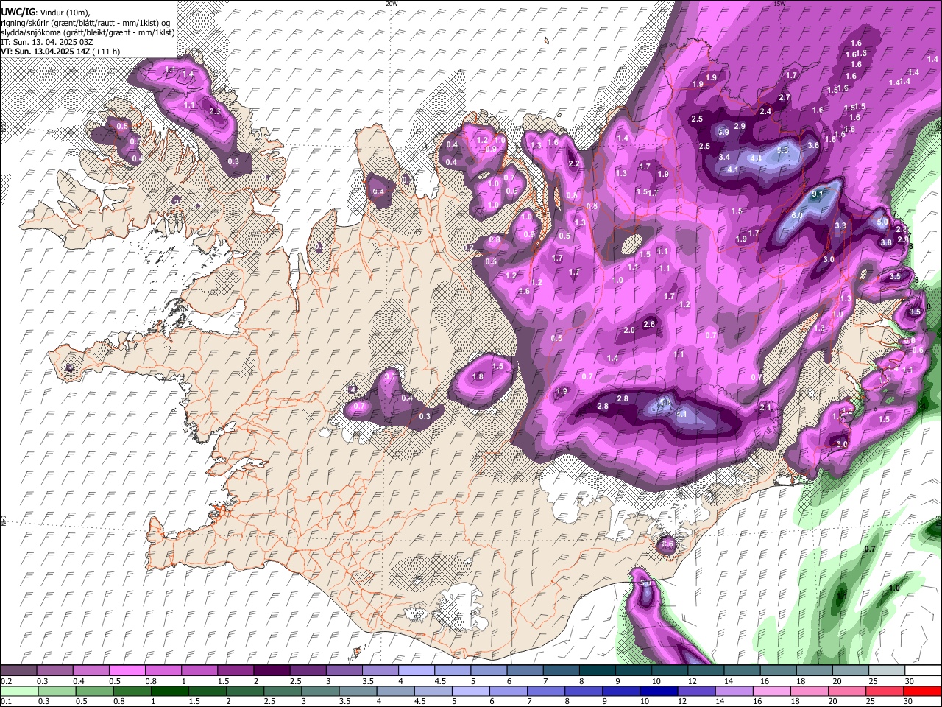Click the 3.8 value near the east coast
942x707 pixels.
click(886, 242)
